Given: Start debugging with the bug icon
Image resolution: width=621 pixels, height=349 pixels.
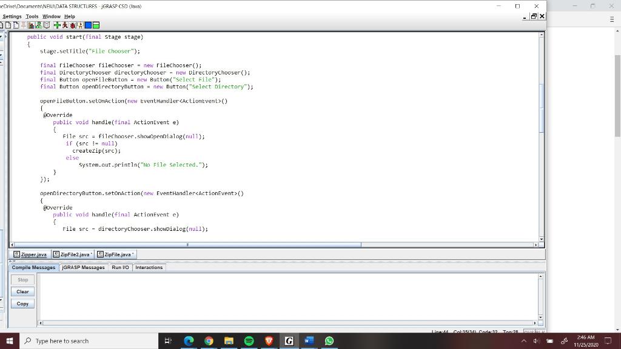Looking at the screenshot, I should 73,25.
